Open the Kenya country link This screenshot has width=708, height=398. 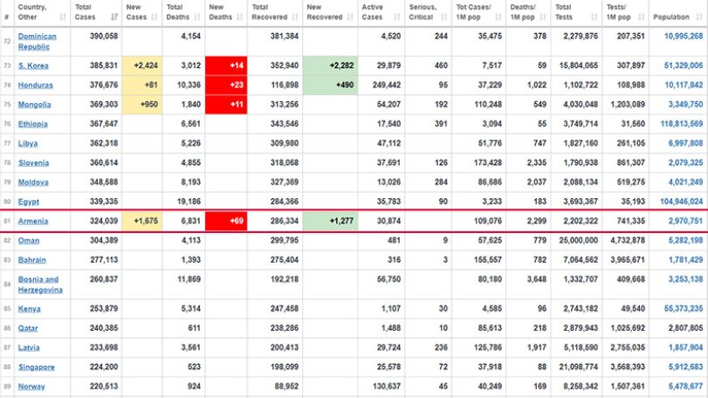tap(30, 309)
